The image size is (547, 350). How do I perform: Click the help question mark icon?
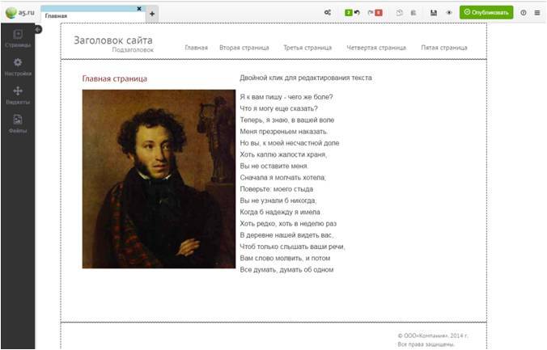coord(523,13)
